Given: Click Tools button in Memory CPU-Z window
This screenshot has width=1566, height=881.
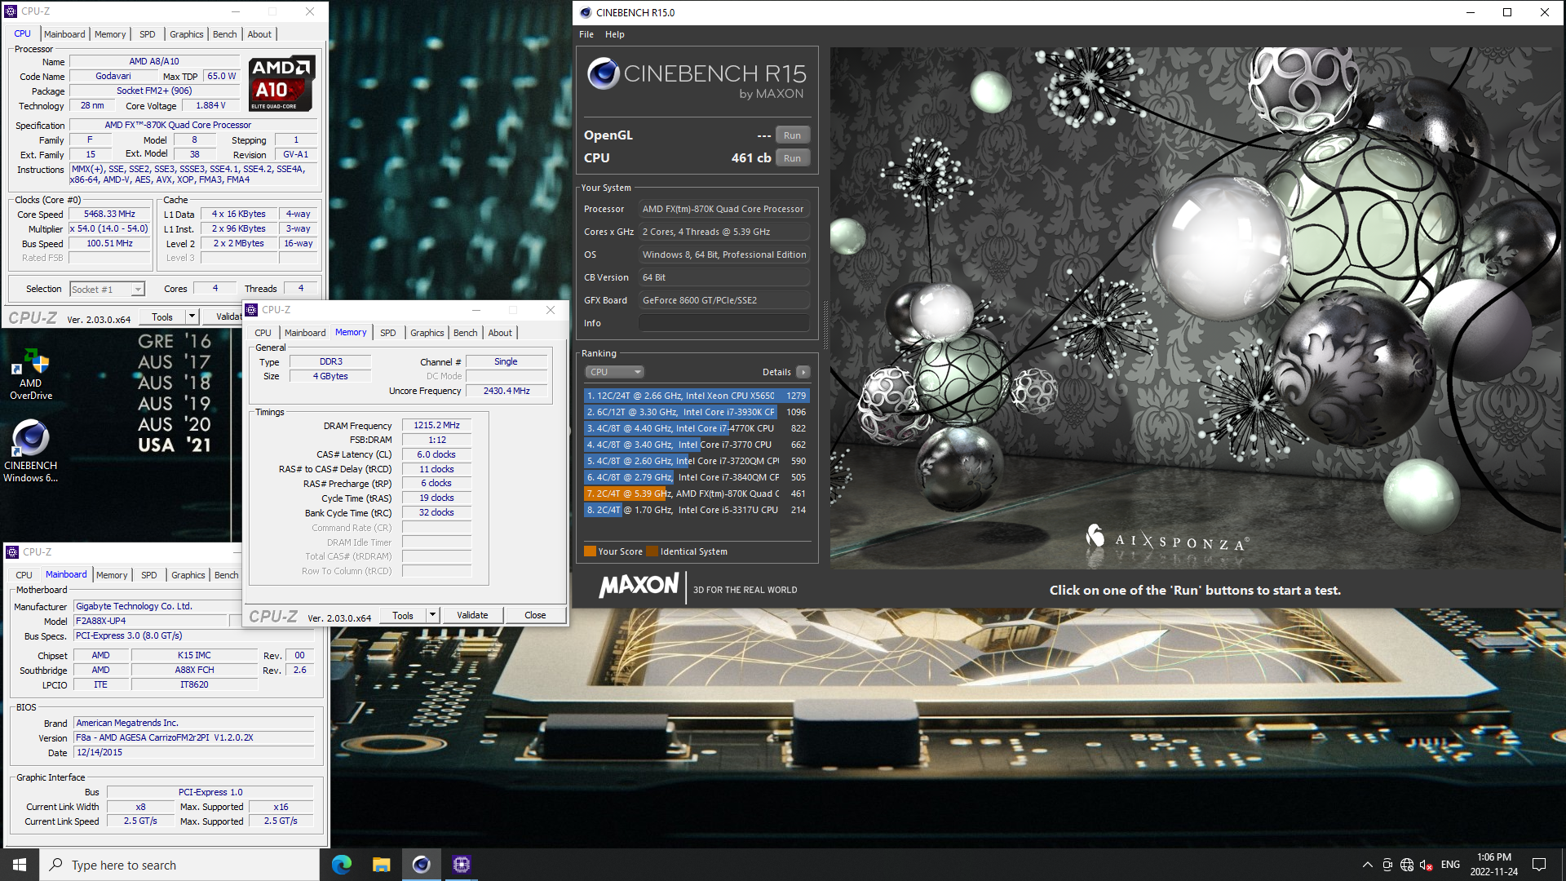Looking at the screenshot, I should [403, 615].
